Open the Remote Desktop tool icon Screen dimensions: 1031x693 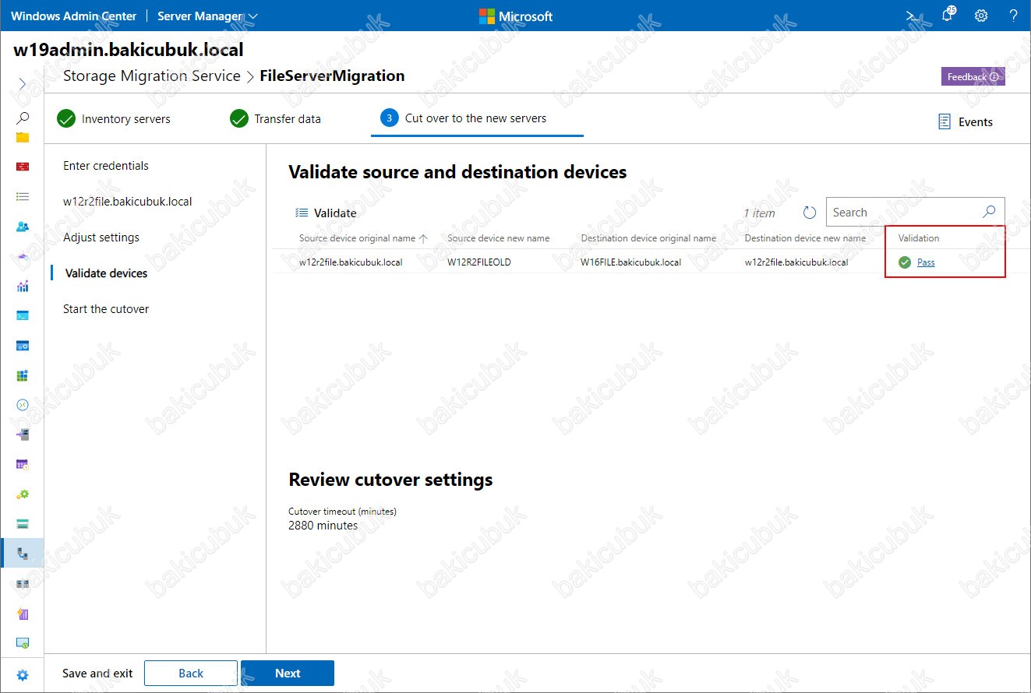coord(23,405)
